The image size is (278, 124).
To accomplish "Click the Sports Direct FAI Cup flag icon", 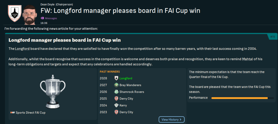I will (x=12, y=113).
